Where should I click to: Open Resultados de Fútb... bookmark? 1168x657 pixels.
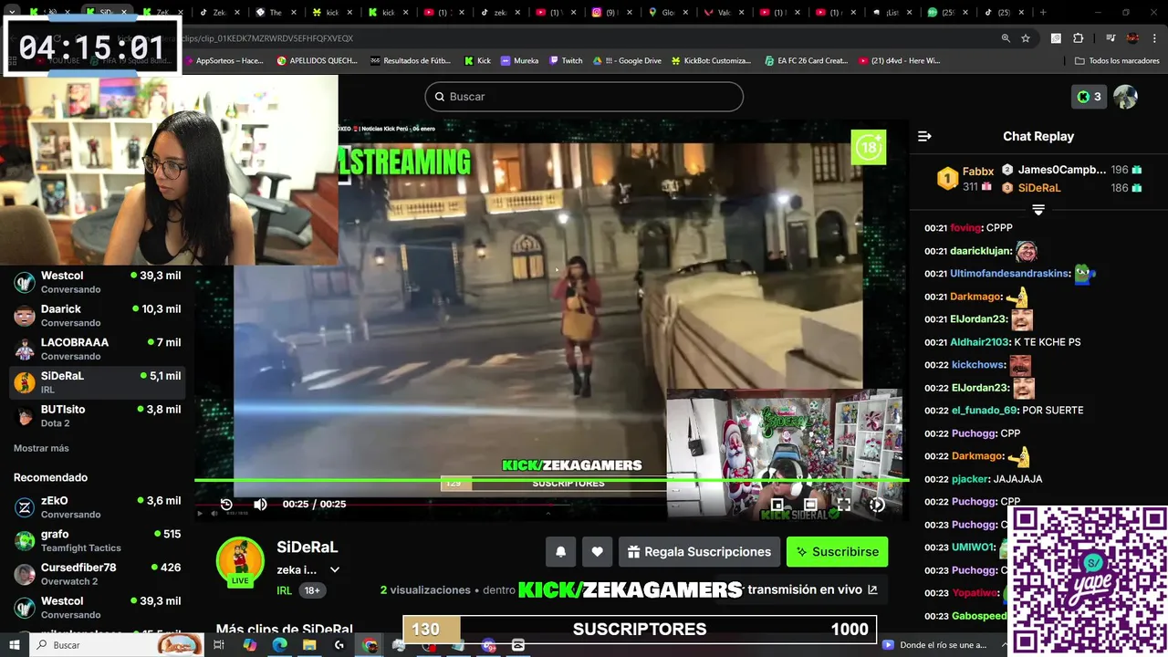click(410, 61)
